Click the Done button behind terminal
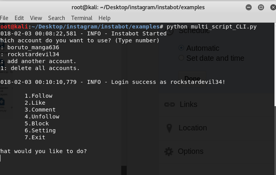This screenshot has width=276, height=175. point(192,78)
